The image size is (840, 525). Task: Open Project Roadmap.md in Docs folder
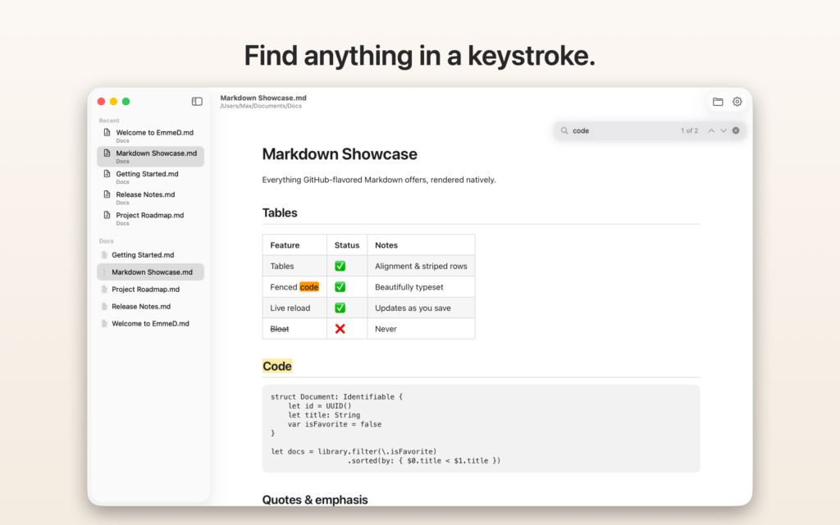click(x=151, y=290)
